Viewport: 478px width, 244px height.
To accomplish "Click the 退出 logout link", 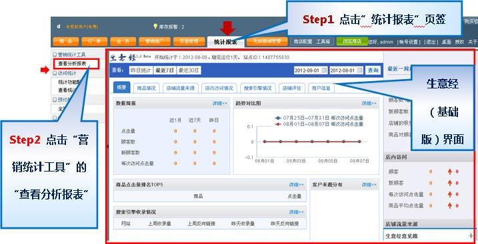I will (431, 42).
